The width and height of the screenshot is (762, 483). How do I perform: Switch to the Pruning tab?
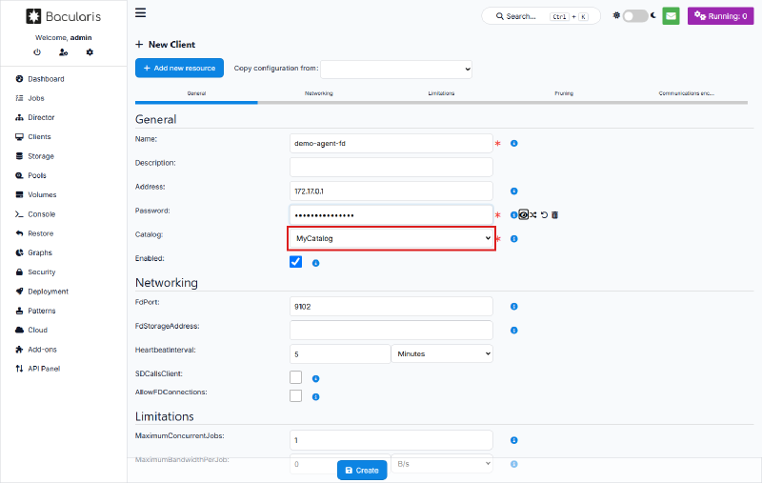(564, 93)
